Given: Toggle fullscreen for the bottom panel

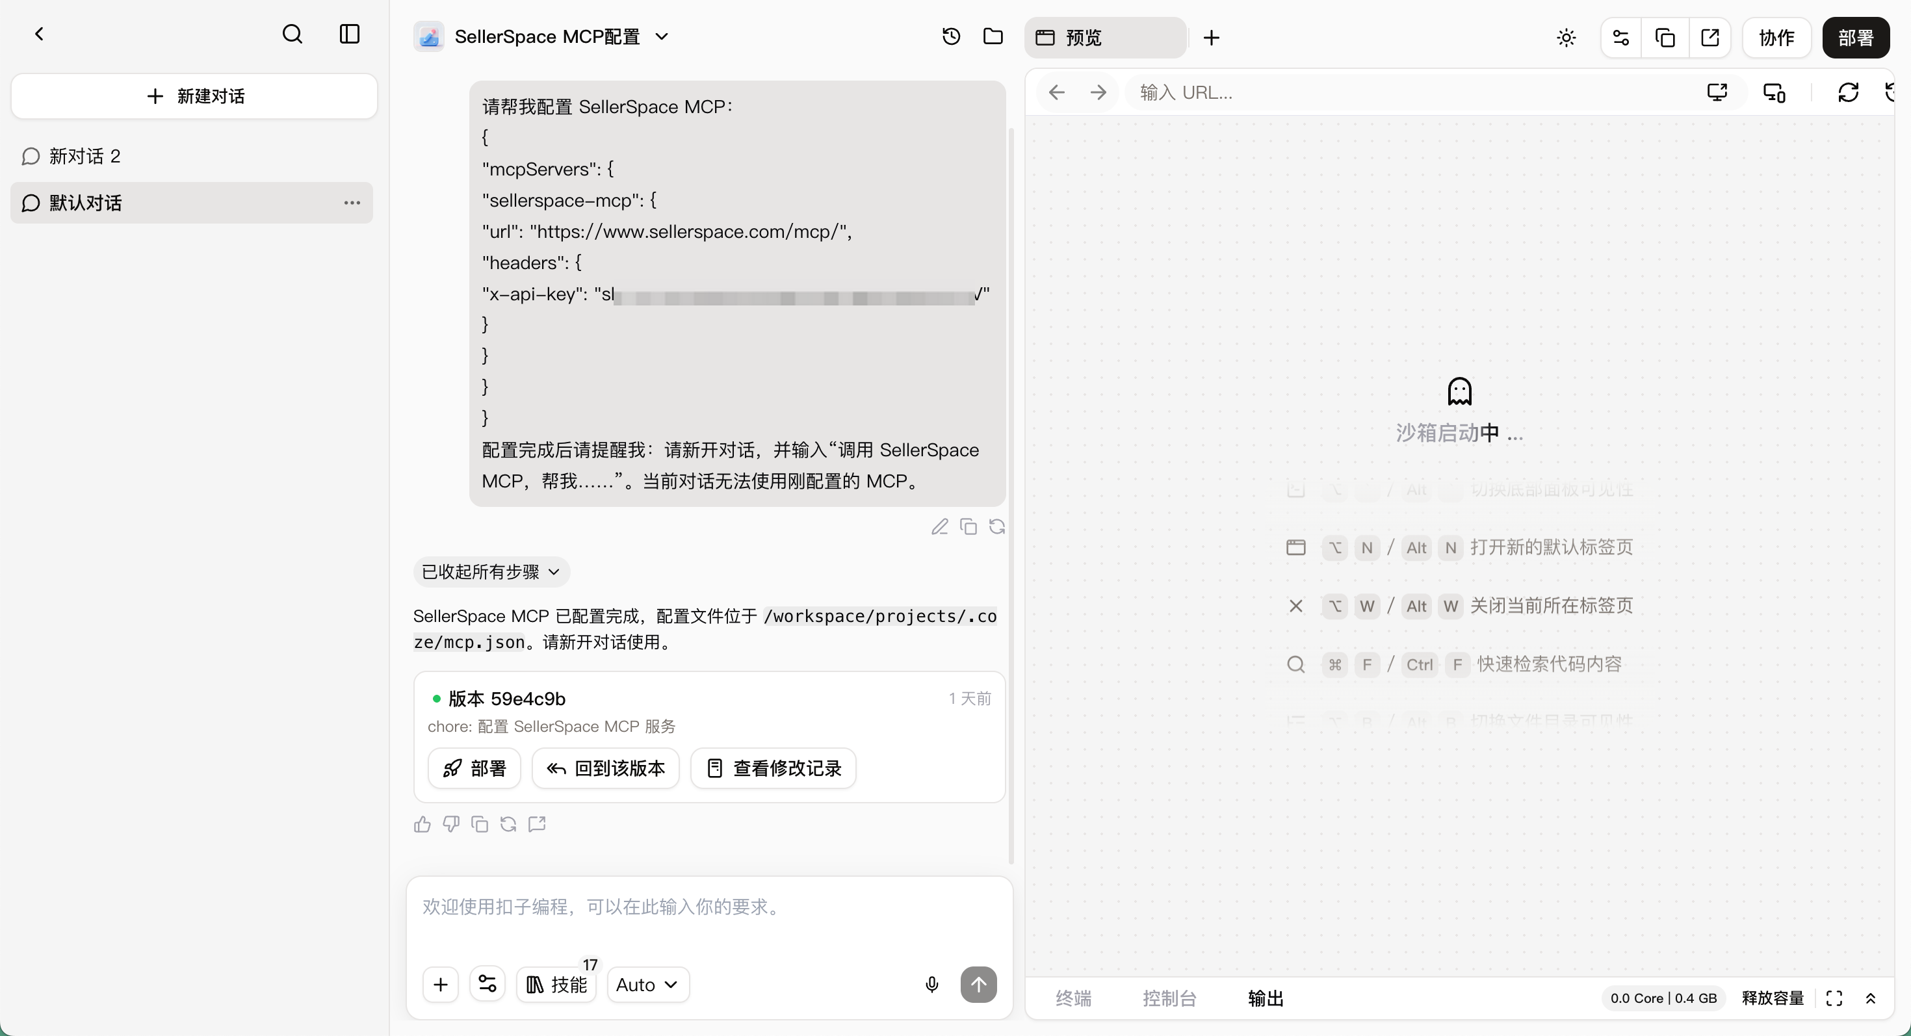Looking at the screenshot, I should 1834,999.
